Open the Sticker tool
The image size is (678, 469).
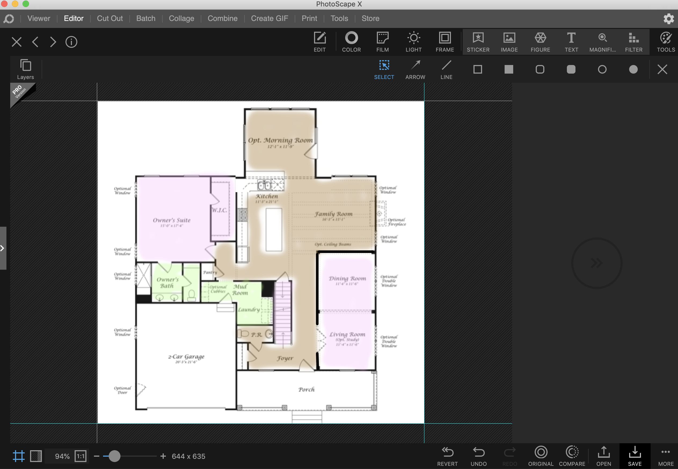pyautogui.click(x=478, y=42)
